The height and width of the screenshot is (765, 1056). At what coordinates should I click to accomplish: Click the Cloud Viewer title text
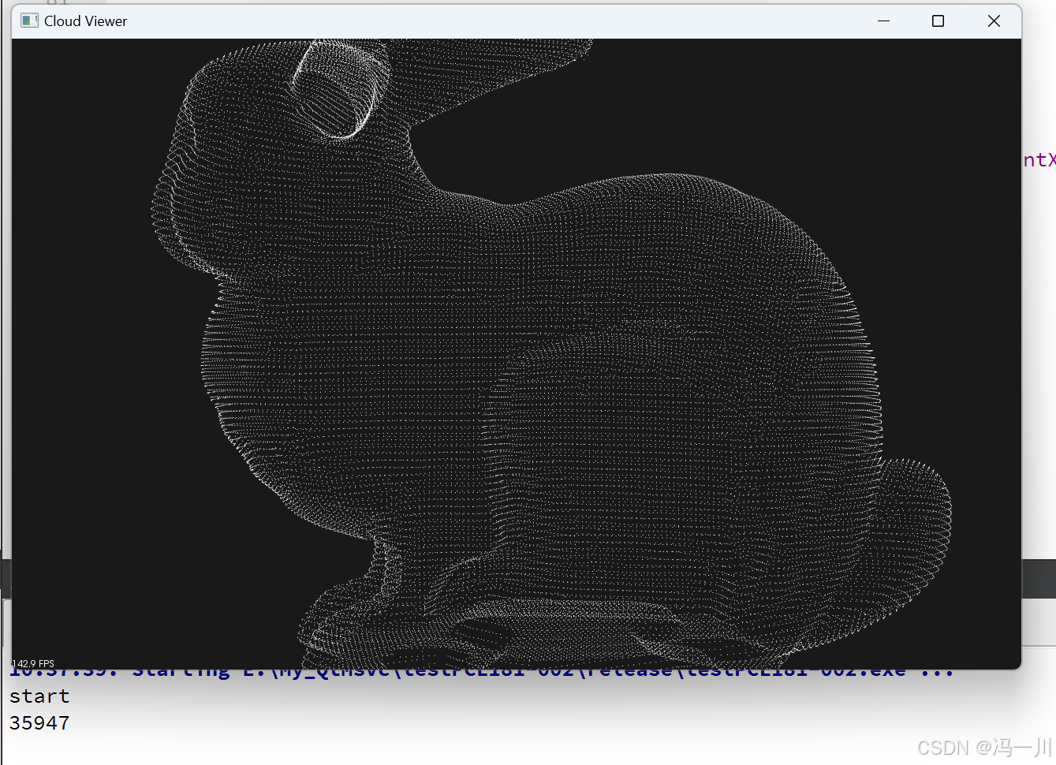click(85, 21)
